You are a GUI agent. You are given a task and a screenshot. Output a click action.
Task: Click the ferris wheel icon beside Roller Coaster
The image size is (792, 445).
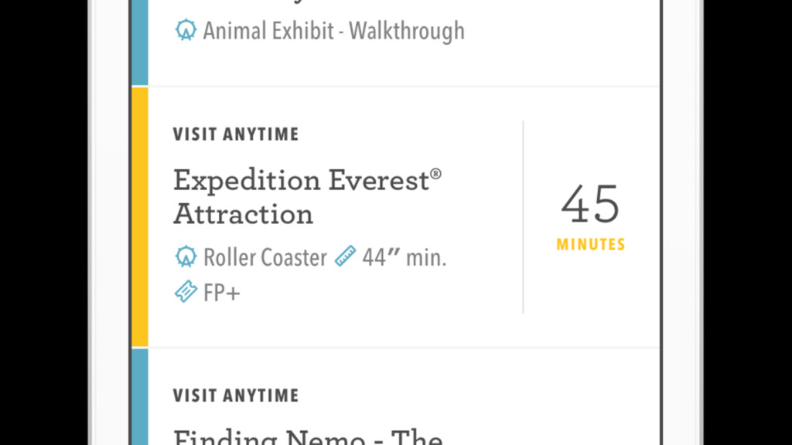tap(186, 256)
